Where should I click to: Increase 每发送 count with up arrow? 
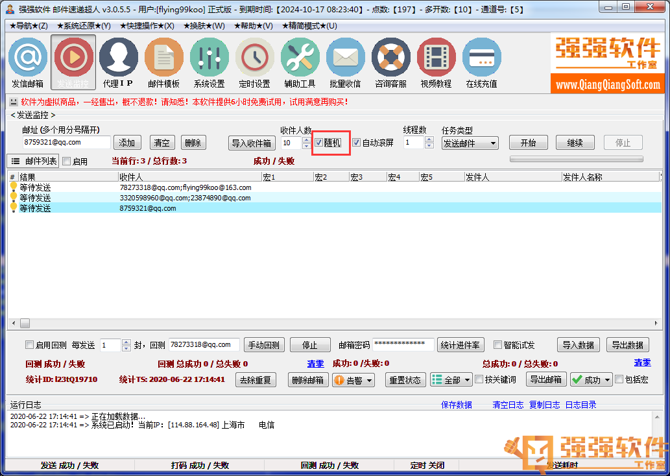click(126, 342)
